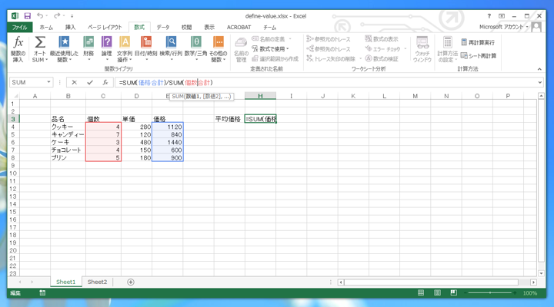Screen dimensions: 554x307
Task: Open the Microsoft account (アカウント) dropdown
Action: (x=504, y=27)
